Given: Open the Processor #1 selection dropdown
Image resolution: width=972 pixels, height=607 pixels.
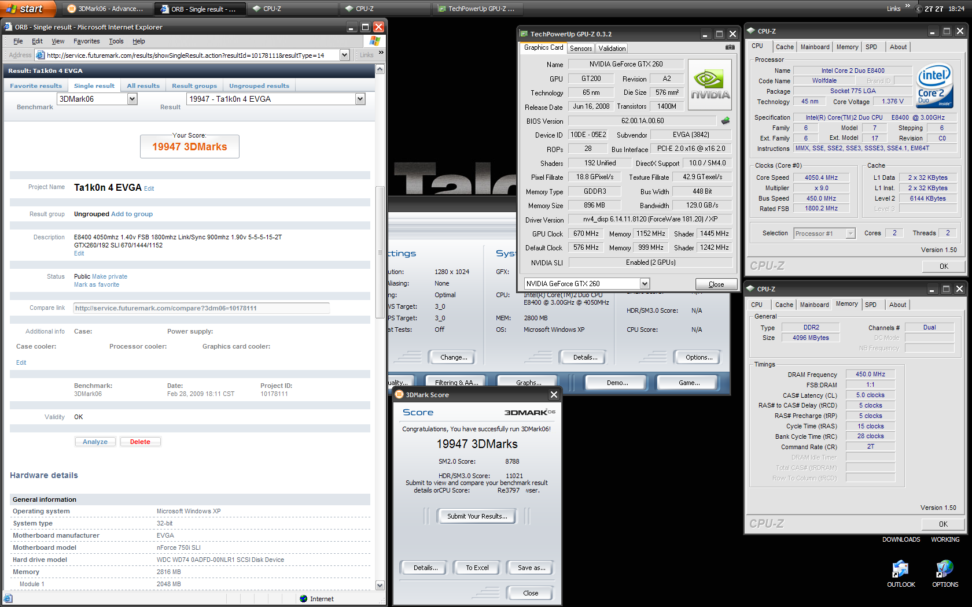Looking at the screenshot, I should pos(851,234).
